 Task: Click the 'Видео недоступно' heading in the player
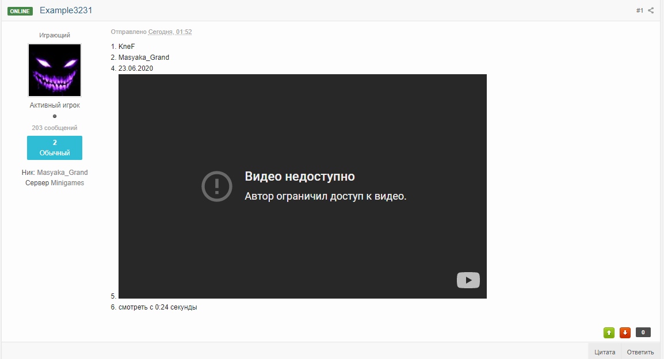pos(300,177)
